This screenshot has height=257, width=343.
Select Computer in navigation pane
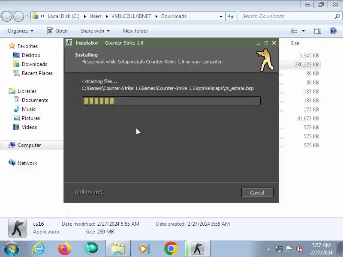[29, 145]
